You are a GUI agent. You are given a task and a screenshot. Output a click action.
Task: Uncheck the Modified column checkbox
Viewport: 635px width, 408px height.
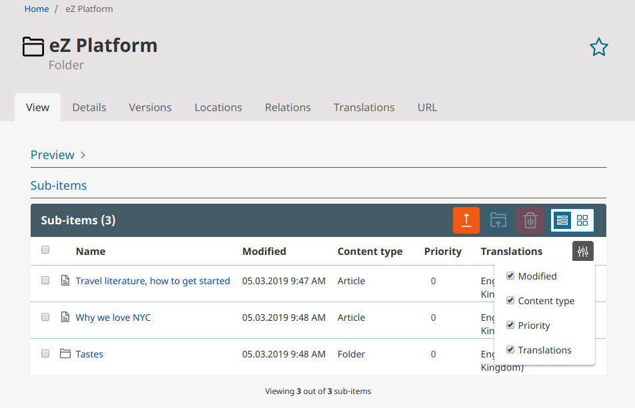pos(510,276)
